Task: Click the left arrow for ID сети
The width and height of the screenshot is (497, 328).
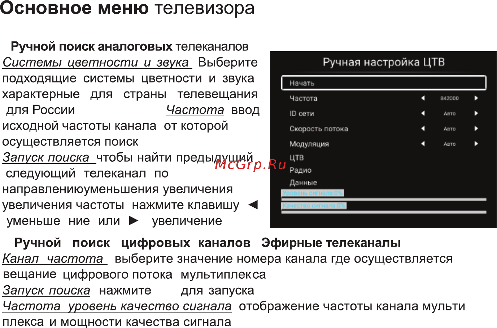Action: 423,113
